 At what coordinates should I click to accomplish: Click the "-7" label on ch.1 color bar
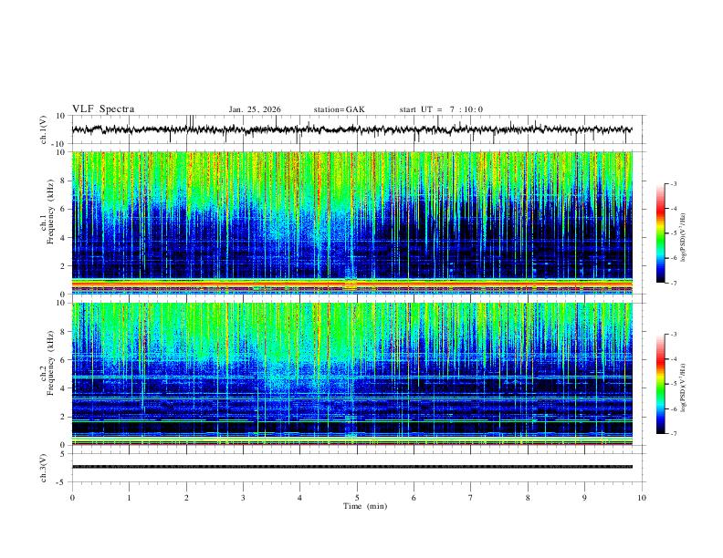tap(673, 283)
